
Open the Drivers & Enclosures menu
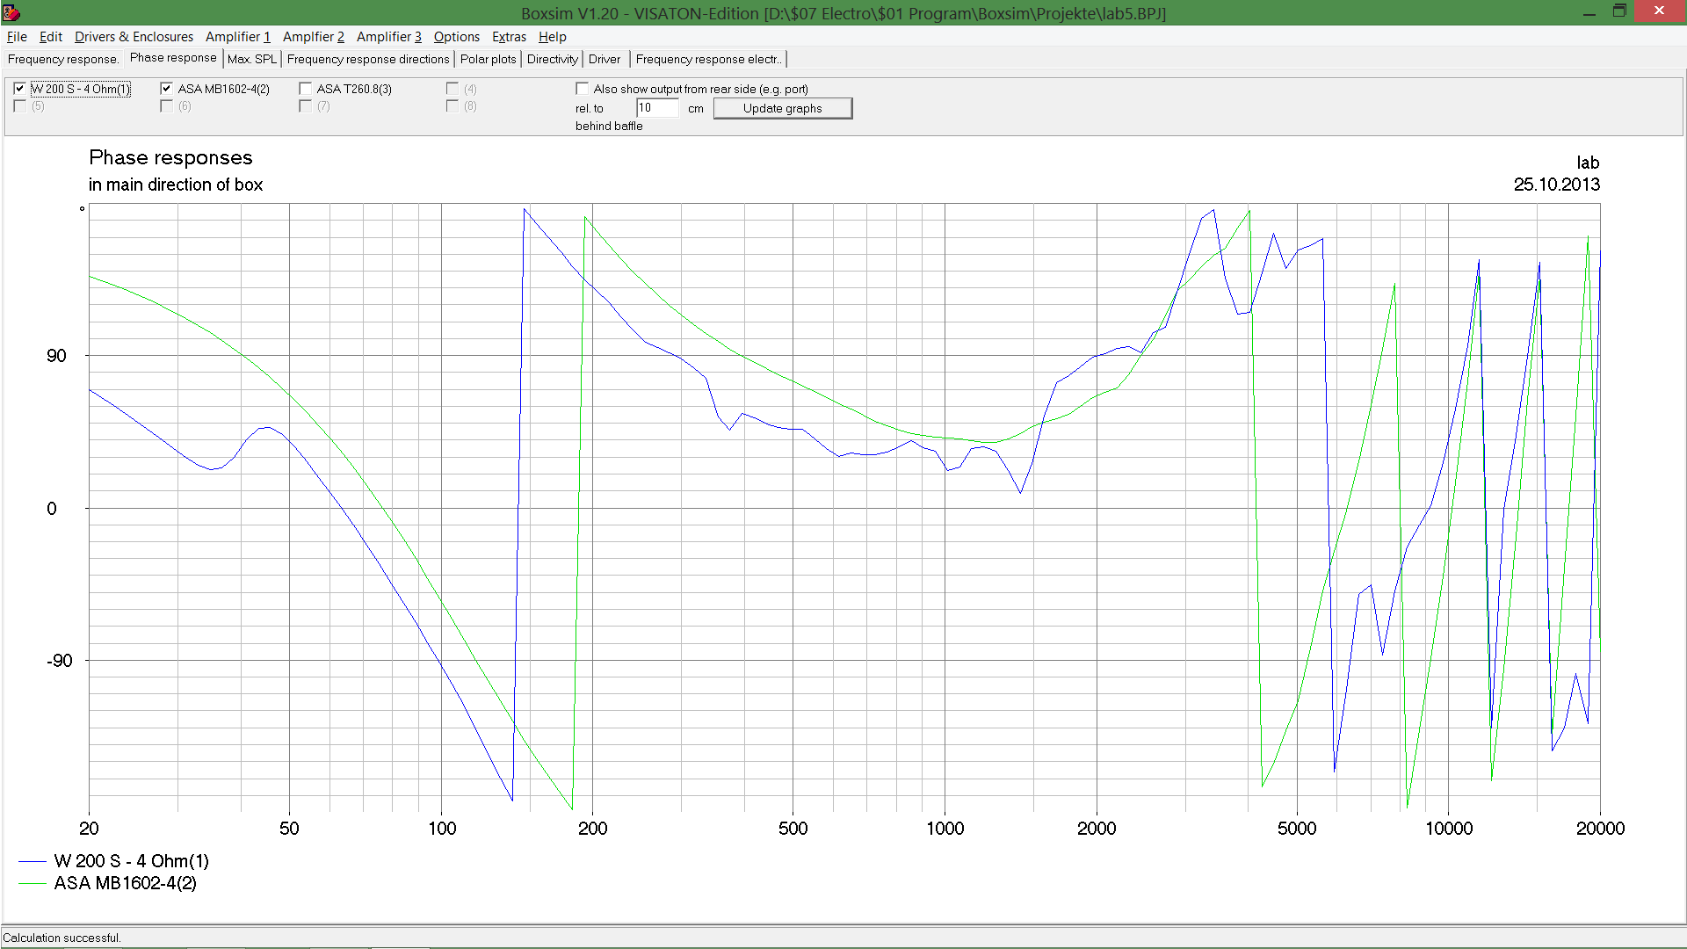(134, 36)
